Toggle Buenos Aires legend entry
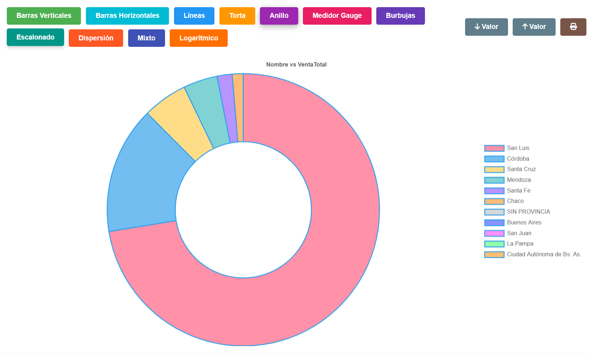590x354 pixels. (x=524, y=222)
